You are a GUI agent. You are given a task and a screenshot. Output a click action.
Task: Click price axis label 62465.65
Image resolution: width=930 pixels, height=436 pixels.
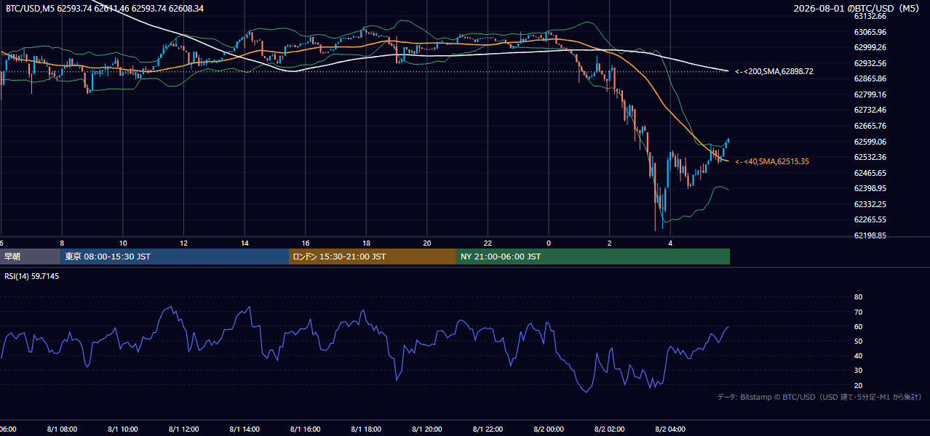870,173
